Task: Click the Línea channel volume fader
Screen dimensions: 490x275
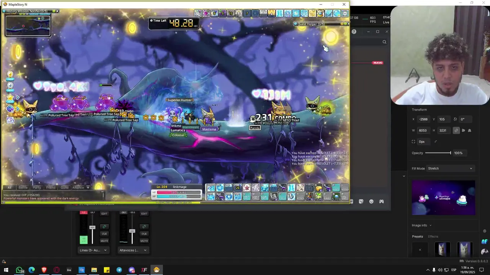Action: pos(92,227)
